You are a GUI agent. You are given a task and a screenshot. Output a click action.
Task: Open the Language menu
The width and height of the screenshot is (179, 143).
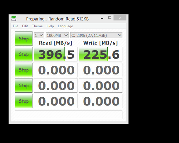65,26
